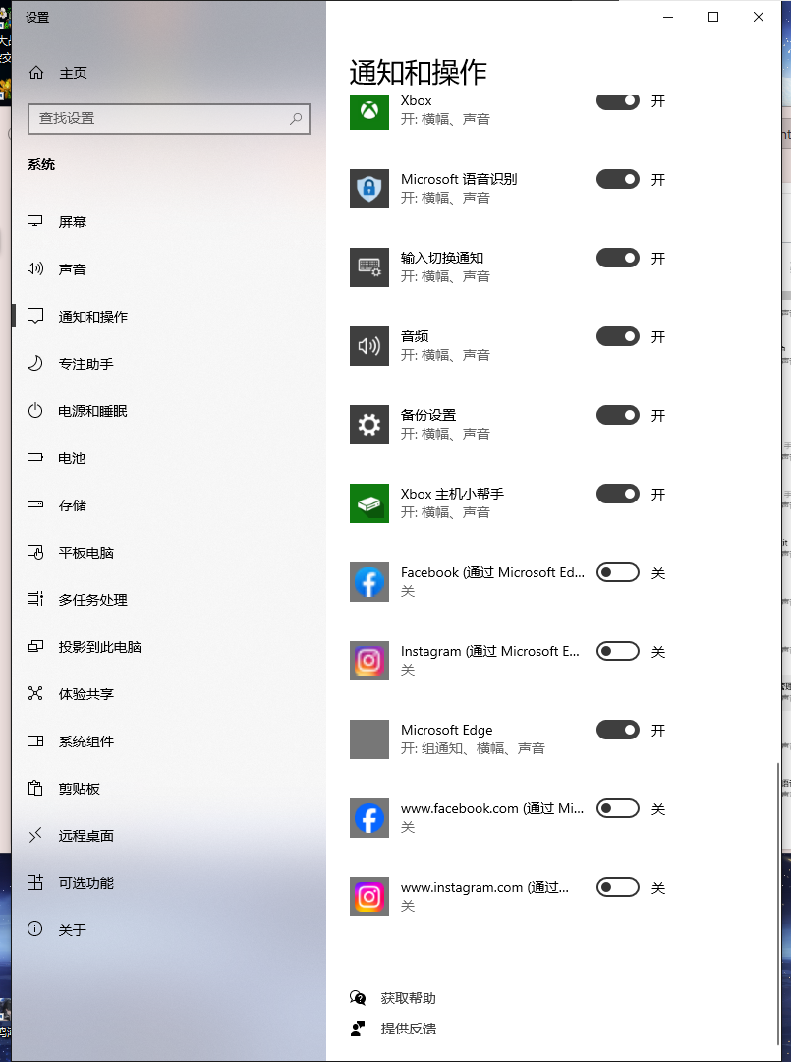This screenshot has height=1062, width=791.
Task: Click the About info icon
Action: click(x=35, y=929)
